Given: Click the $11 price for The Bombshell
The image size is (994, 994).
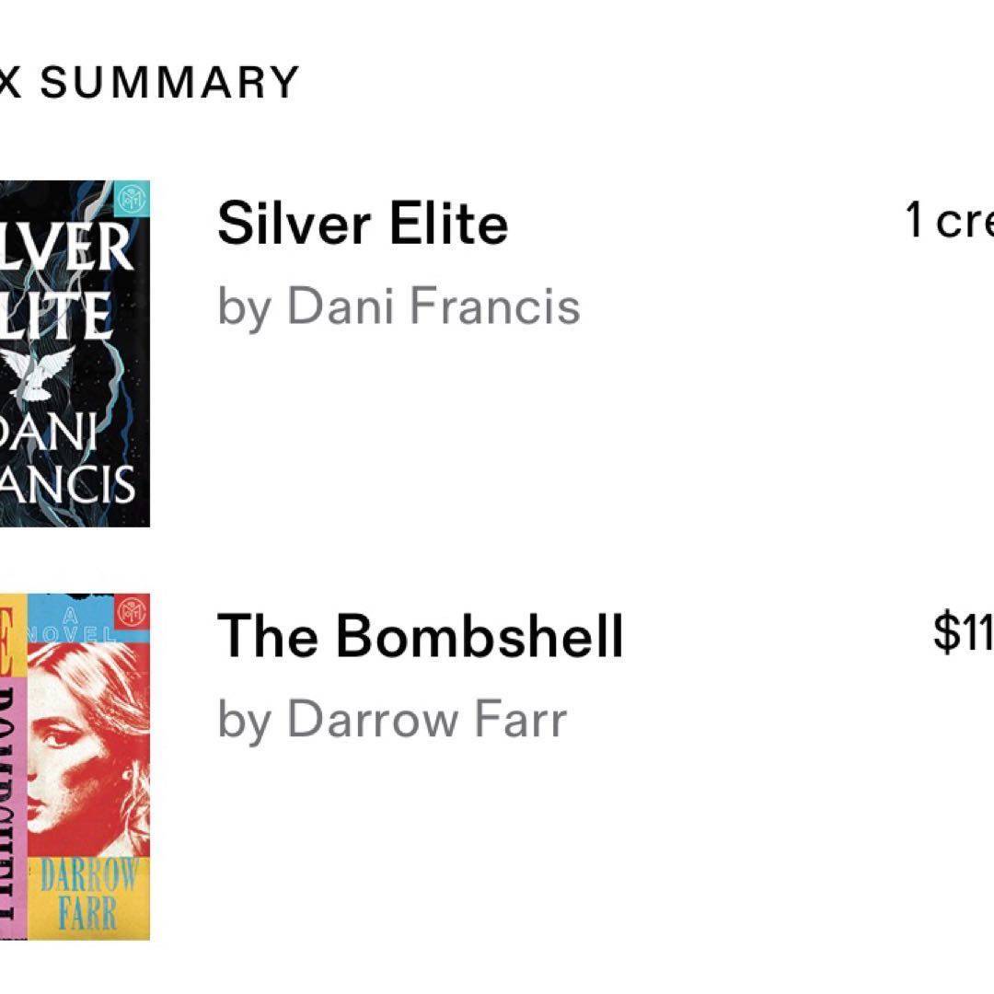Looking at the screenshot, I should 963,631.
